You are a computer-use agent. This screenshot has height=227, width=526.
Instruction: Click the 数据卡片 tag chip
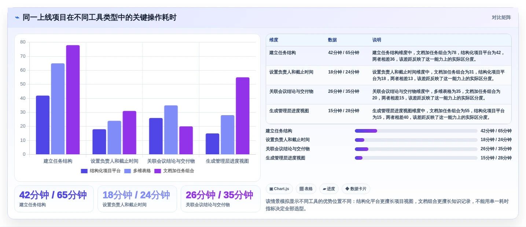click(x=356, y=189)
